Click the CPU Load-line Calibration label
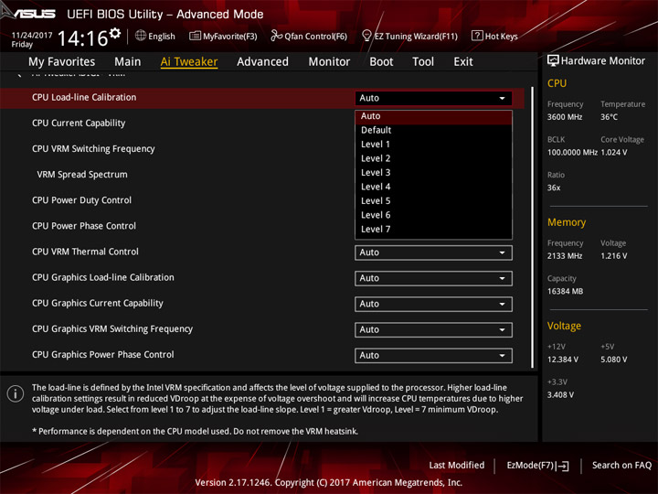658x494 pixels. (84, 98)
